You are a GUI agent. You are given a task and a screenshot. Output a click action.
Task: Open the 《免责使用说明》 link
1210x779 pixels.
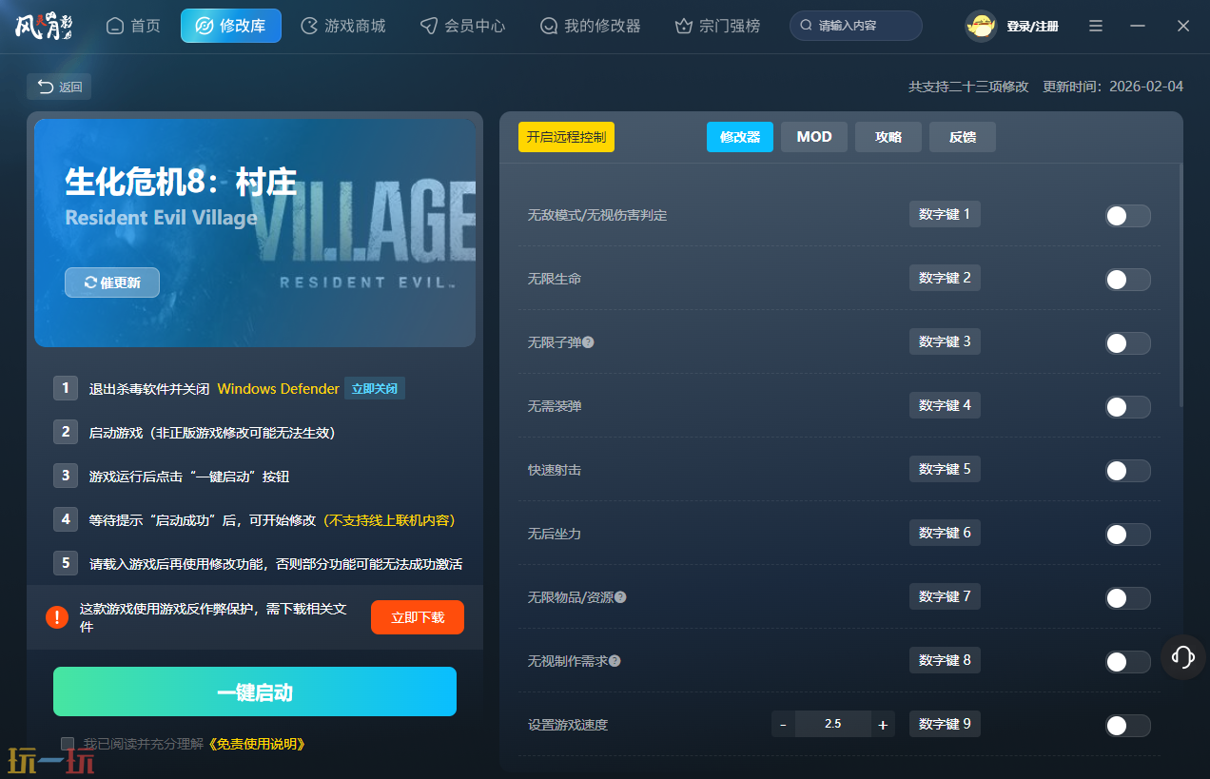(255, 744)
